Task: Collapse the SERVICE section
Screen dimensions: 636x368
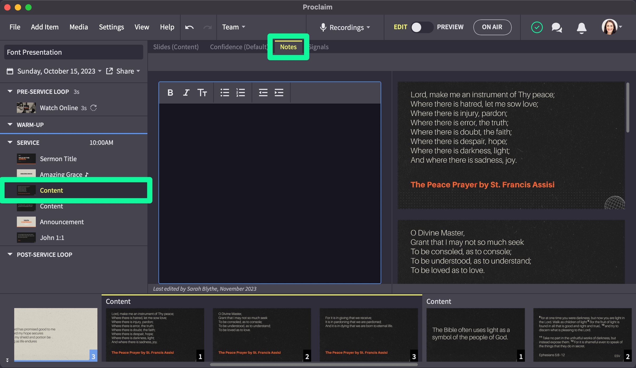Action: click(x=10, y=142)
